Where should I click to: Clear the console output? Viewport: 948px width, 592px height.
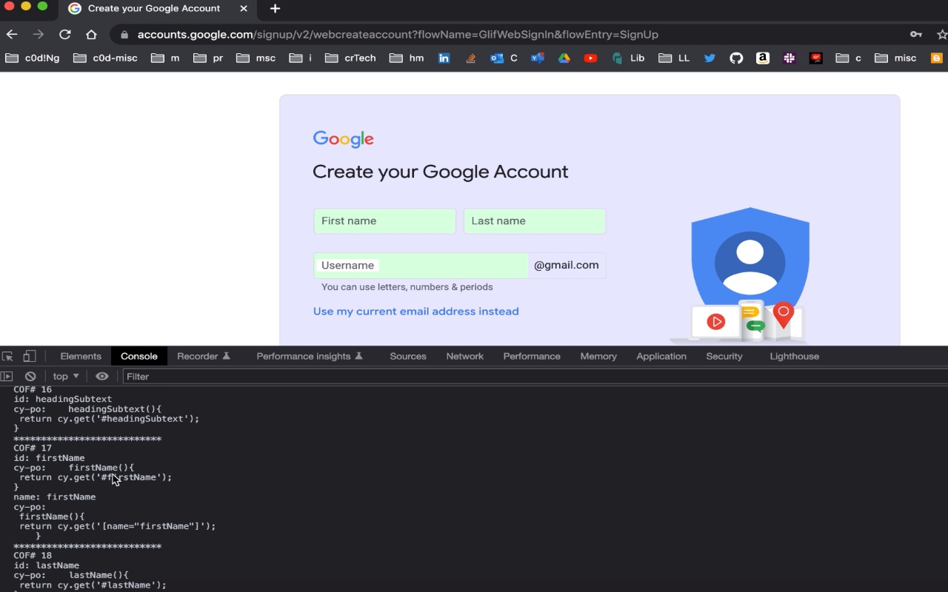tap(30, 376)
